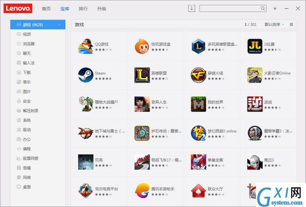Select the 解压刻录 category
Screen dimensions: 306x207
click(38, 111)
